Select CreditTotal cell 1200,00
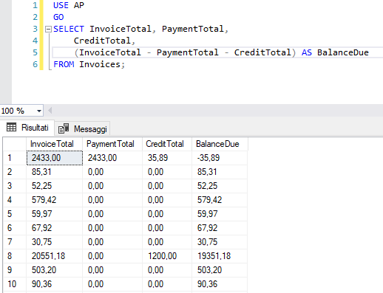Image resolution: width=383 pixels, height=293 pixels. click(x=167, y=256)
